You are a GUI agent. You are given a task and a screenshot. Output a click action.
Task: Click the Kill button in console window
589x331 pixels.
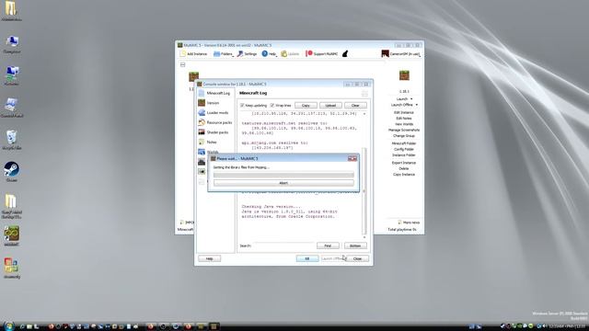click(307, 259)
